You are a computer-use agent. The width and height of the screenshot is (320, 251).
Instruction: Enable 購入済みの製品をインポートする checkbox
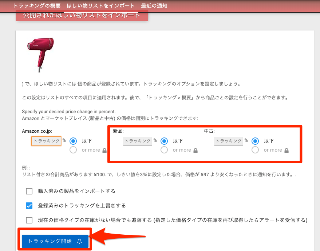click(29, 191)
